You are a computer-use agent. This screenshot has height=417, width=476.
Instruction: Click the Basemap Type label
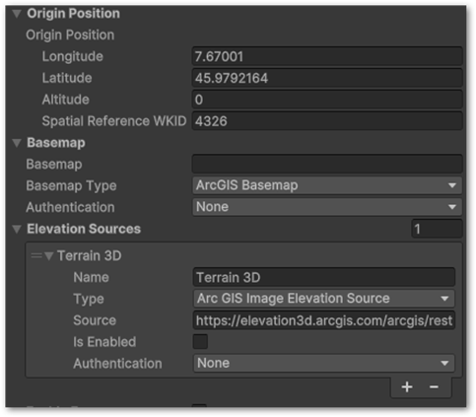(x=71, y=186)
